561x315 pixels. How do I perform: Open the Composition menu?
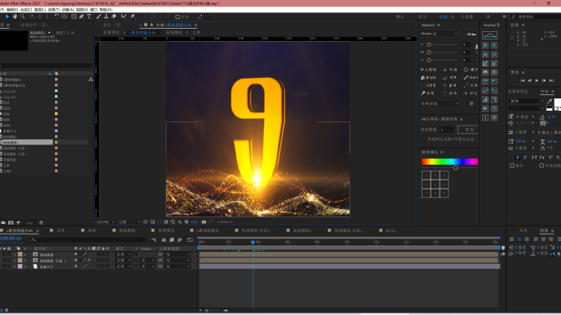pyautogui.click(x=26, y=10)
